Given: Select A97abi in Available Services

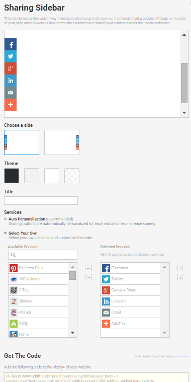Looking at the screenshot, I should pyautogui.click(x=39, y=313).
